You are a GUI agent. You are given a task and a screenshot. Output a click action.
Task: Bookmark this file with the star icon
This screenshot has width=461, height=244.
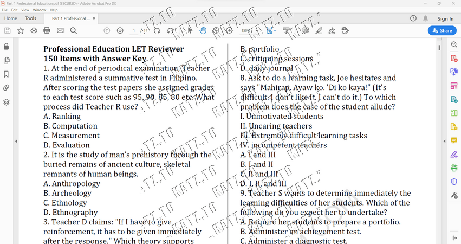(21, 30)
